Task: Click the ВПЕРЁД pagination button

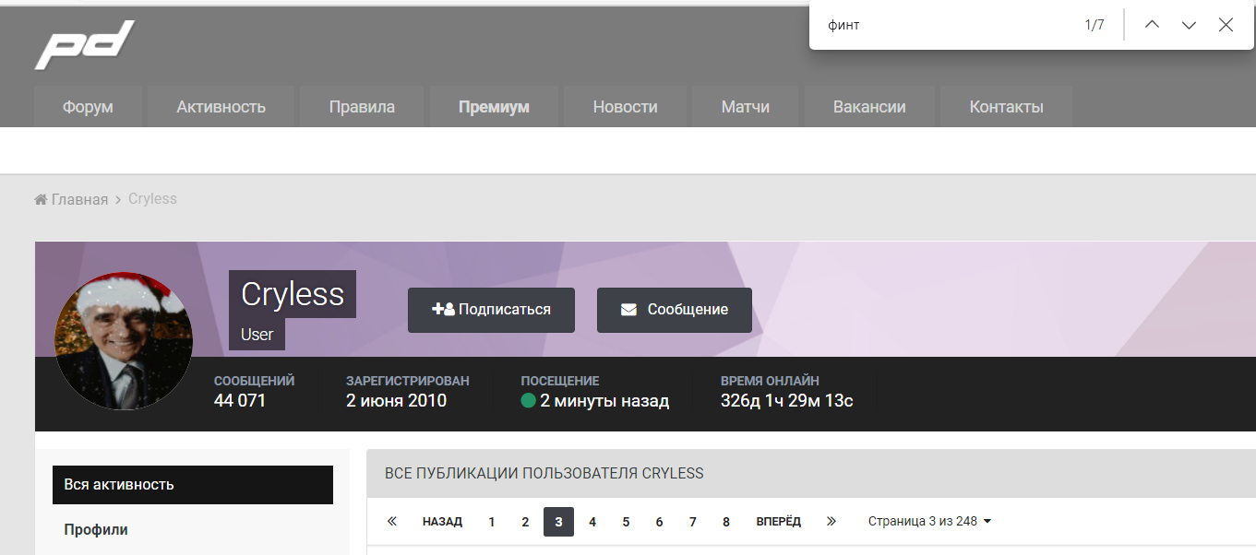Action: pos(779,522)
